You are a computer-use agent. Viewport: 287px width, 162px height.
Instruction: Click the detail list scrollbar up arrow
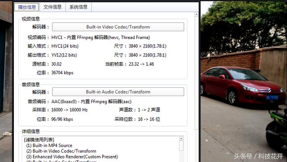[x=181, y=139]
